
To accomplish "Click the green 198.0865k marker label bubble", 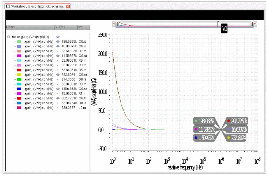I will [205, 121].
